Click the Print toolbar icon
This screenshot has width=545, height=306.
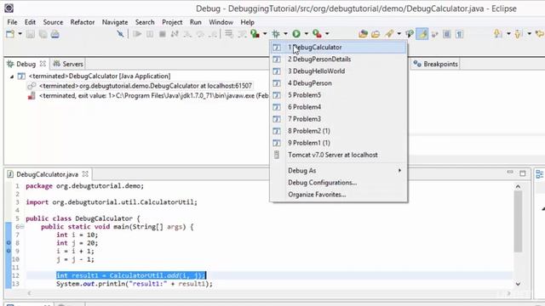point(55,34)
